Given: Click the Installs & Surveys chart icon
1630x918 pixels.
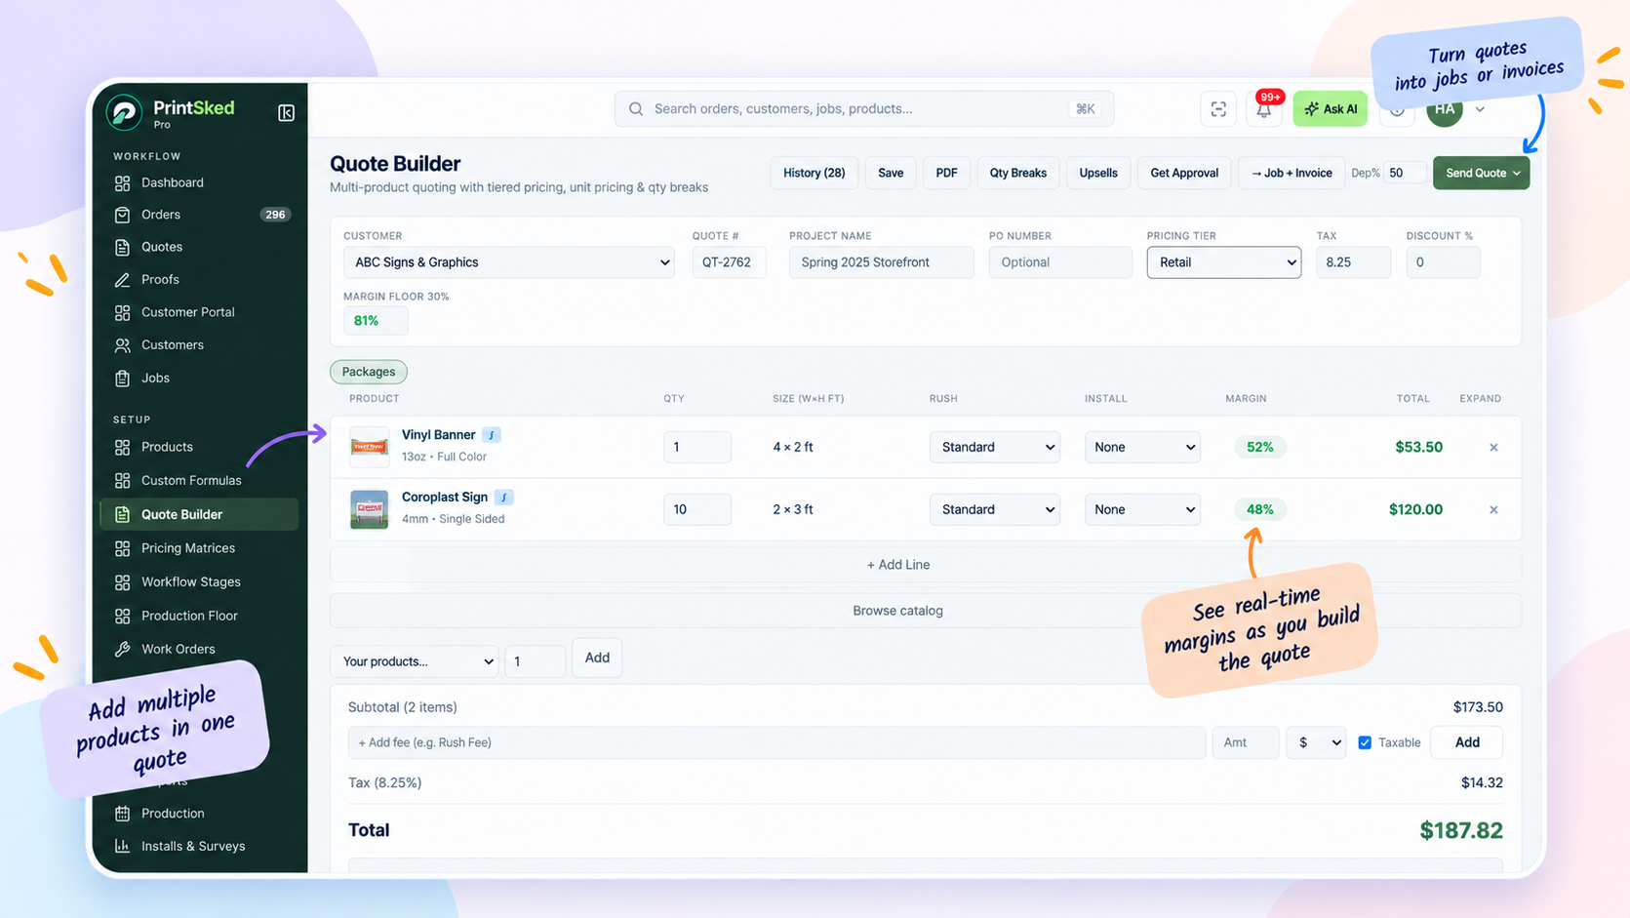Looking at the screenshot, I should 122,847.
